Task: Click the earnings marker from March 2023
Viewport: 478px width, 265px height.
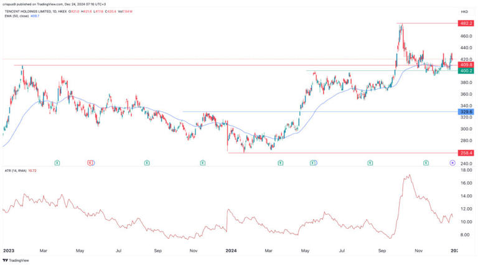Action: [x=57, y=162]
